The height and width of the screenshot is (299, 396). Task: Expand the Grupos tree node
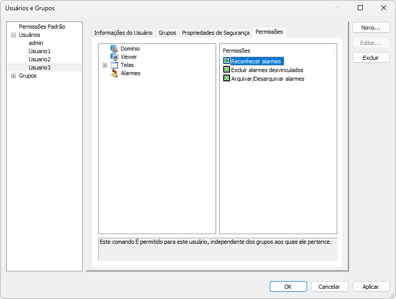(x=13, y=76)
